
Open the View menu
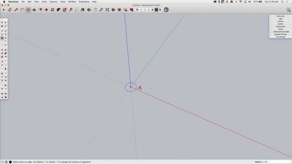coord(36,2)
